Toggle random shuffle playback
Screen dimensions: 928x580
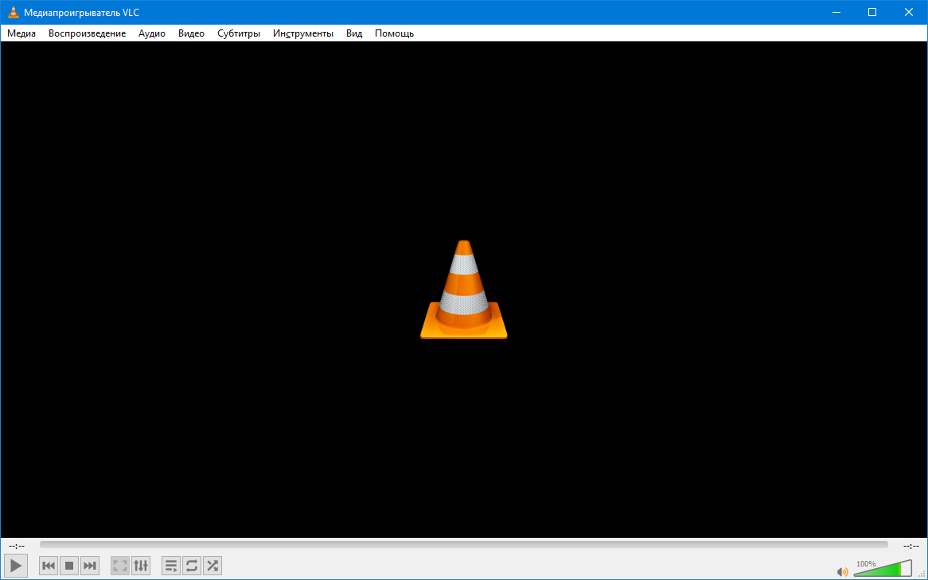(213, 566)
